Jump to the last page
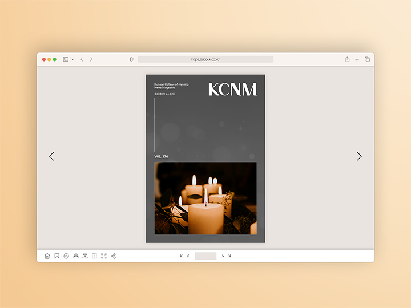Viewport: 411px width, 308px height. 229,256
